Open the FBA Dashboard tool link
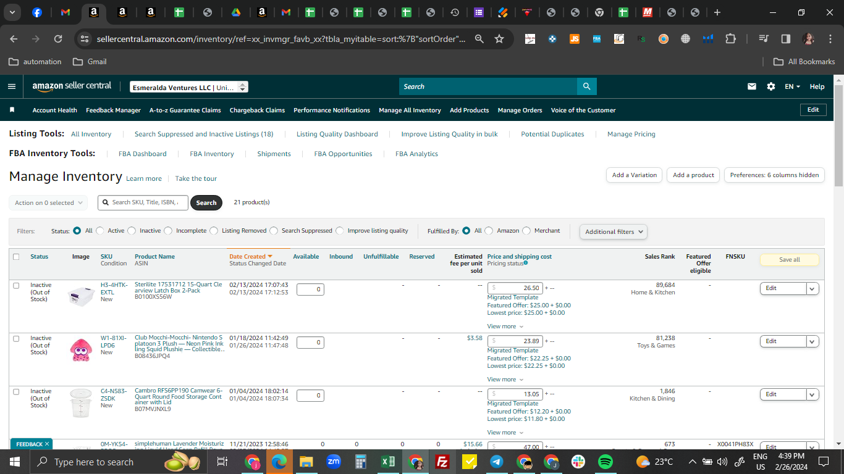The image size is (844, 474). tap(142, 154)
